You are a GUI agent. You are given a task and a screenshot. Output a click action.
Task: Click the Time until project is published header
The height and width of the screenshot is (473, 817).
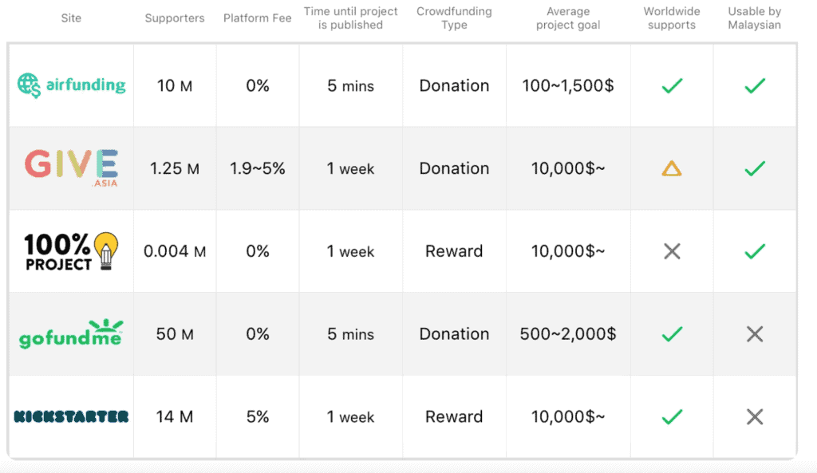click(x=351, y=18)
